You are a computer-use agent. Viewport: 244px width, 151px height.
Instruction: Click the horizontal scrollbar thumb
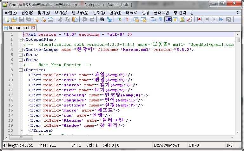coord(21,137)
